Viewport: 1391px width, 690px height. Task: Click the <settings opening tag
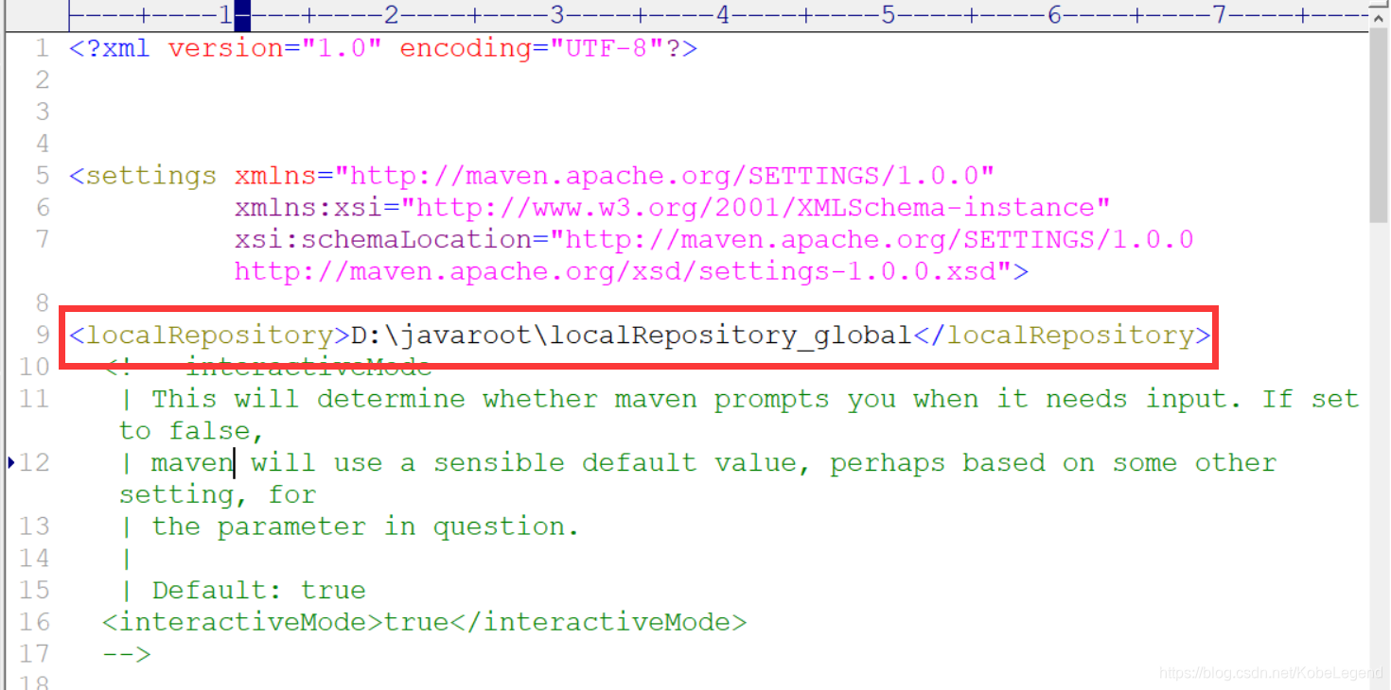tap(143, 176)
